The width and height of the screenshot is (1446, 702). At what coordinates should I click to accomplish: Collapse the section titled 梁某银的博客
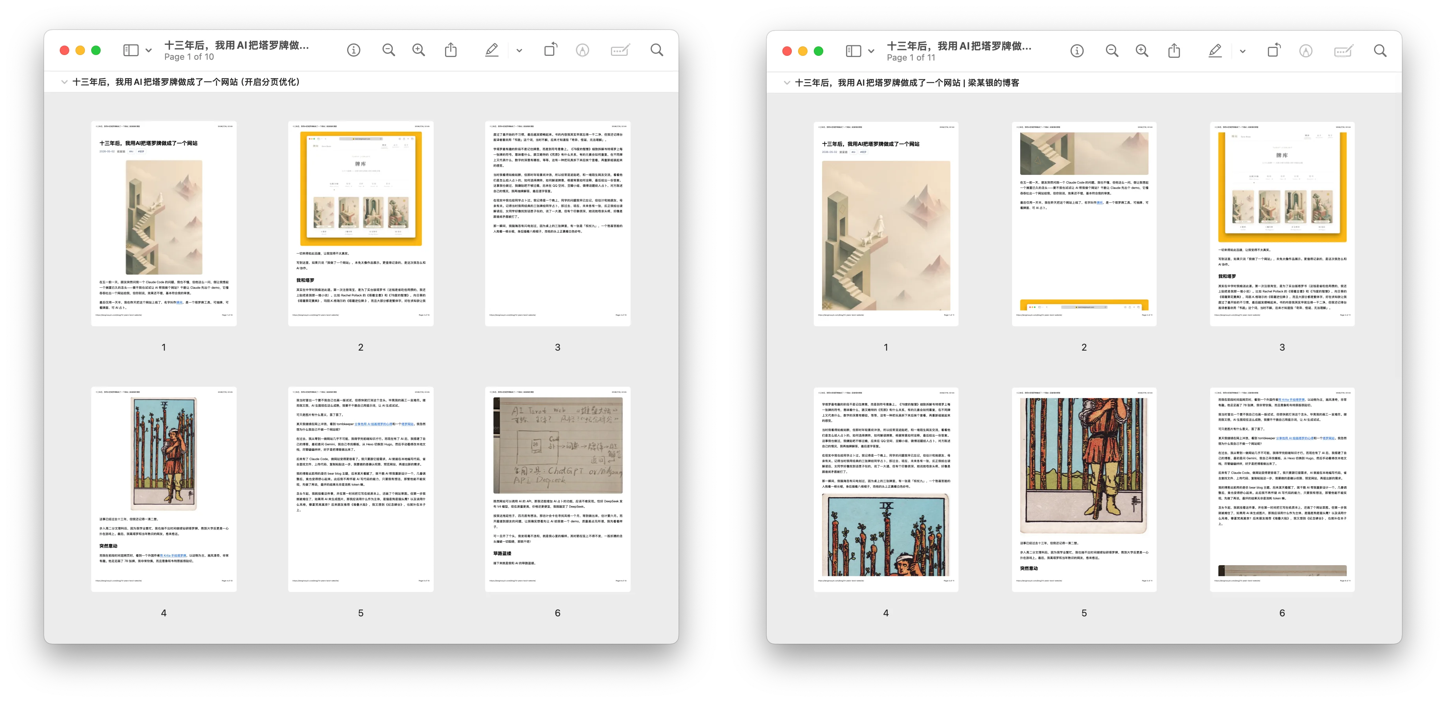[x=787, y=83]
